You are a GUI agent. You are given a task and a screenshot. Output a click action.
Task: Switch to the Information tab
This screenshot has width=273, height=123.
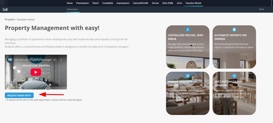click(72, 10)
